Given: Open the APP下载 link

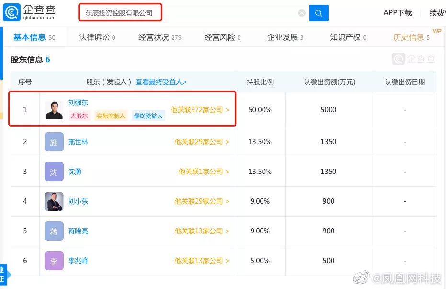Looking at the screenshot, I should tap(397, 13).
